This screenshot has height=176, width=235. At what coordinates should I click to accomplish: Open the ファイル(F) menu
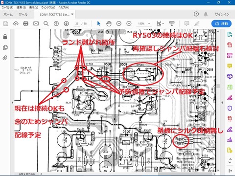tap(7, 7)
